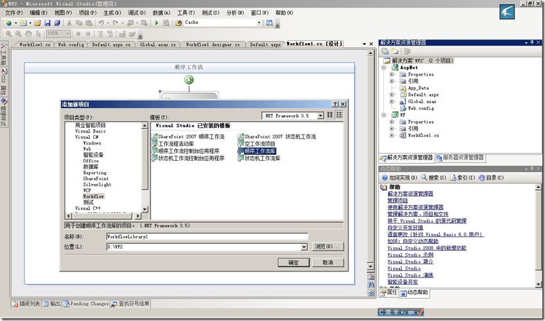Click the 目录 icon in dynamic help
Screen dimensions: 545x321
482,177
